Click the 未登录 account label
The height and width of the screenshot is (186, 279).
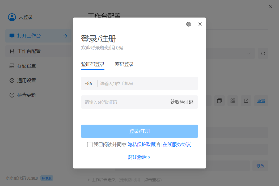pos(26,17)
